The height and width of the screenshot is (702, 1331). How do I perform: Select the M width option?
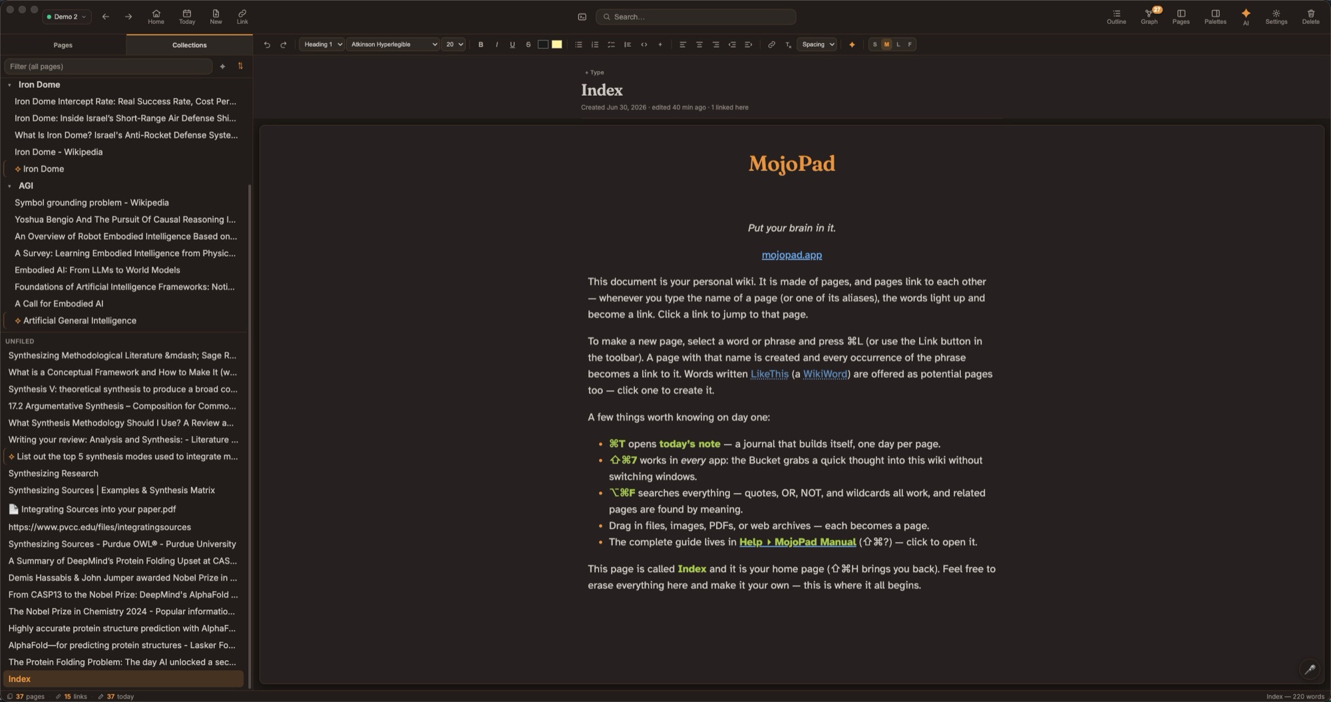pyautogui.click(x=886, y=45)
